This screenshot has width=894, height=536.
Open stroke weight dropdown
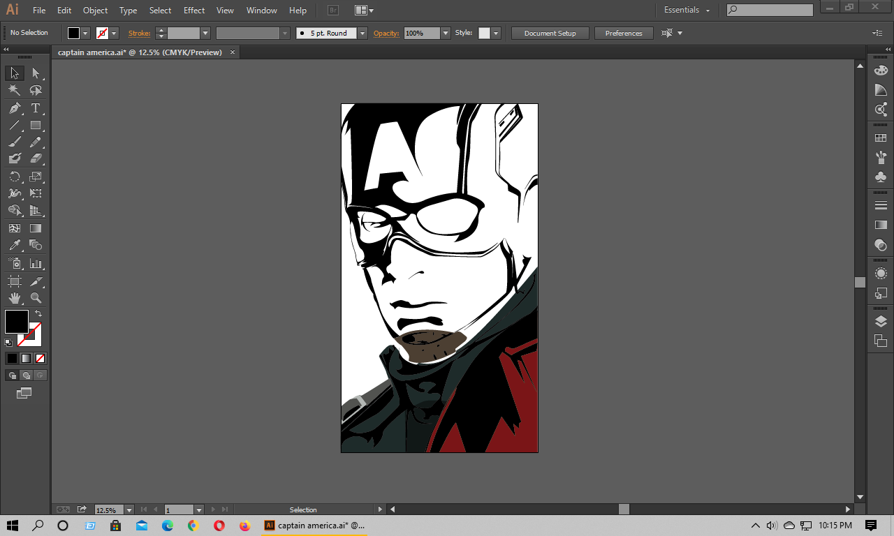click(x=205, y=33)
